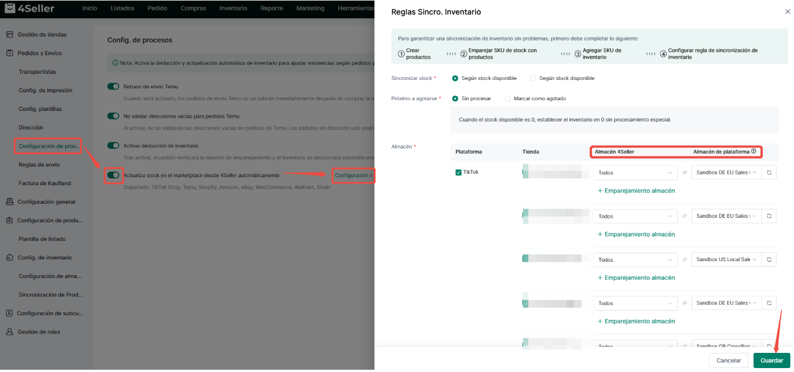
Task: Uncheck the TikTok platform checkbox
Action: click(x=459, y=172)
